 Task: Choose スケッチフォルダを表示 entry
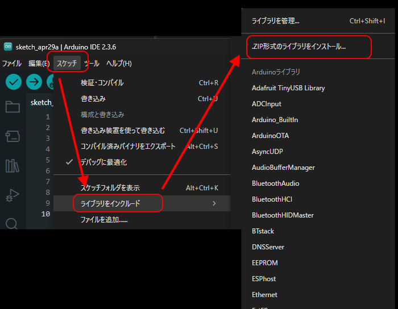142,188
